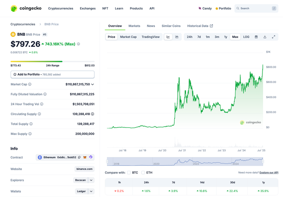Click info icon beside Max Supply

point(30,134)
